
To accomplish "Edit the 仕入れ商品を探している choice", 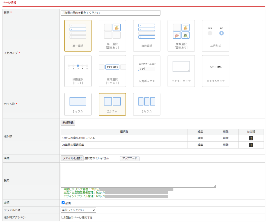I will coord(200,138).
